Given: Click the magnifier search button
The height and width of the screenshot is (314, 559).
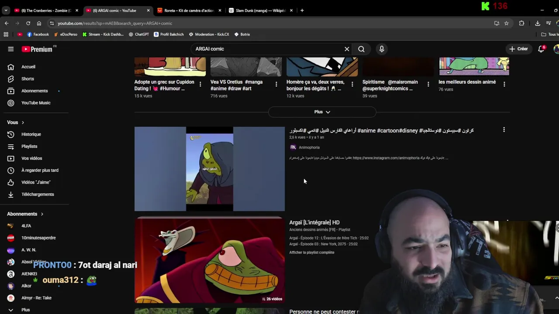Looking at the screenshot, I should pyautogui.click(x=361, y=49).
